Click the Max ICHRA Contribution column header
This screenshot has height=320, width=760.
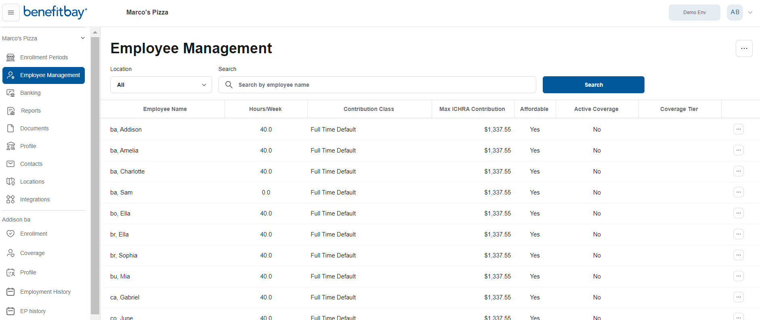click(472, 109)
